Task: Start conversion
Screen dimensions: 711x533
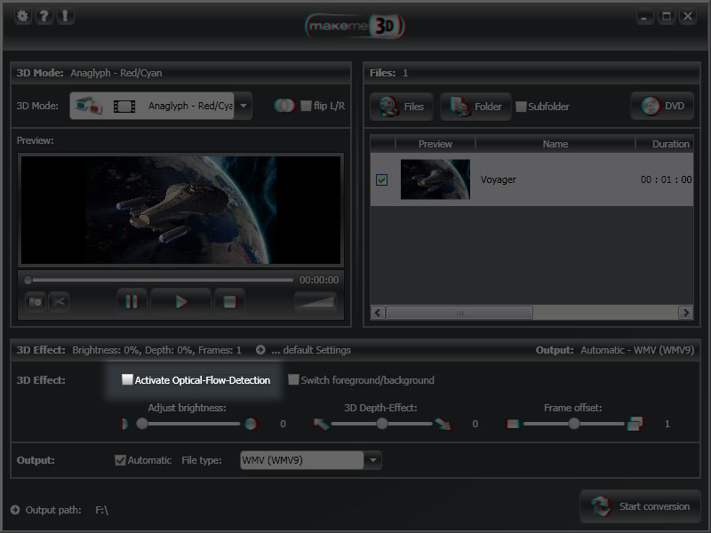Action: 640,506
